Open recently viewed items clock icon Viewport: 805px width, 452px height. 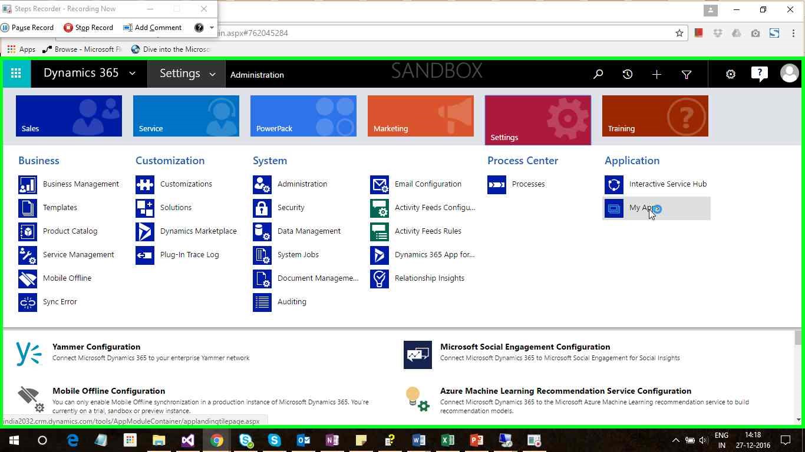(x=628, y=74)
